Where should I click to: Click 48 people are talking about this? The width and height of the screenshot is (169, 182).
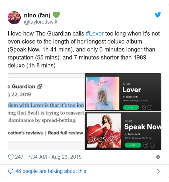51,171
